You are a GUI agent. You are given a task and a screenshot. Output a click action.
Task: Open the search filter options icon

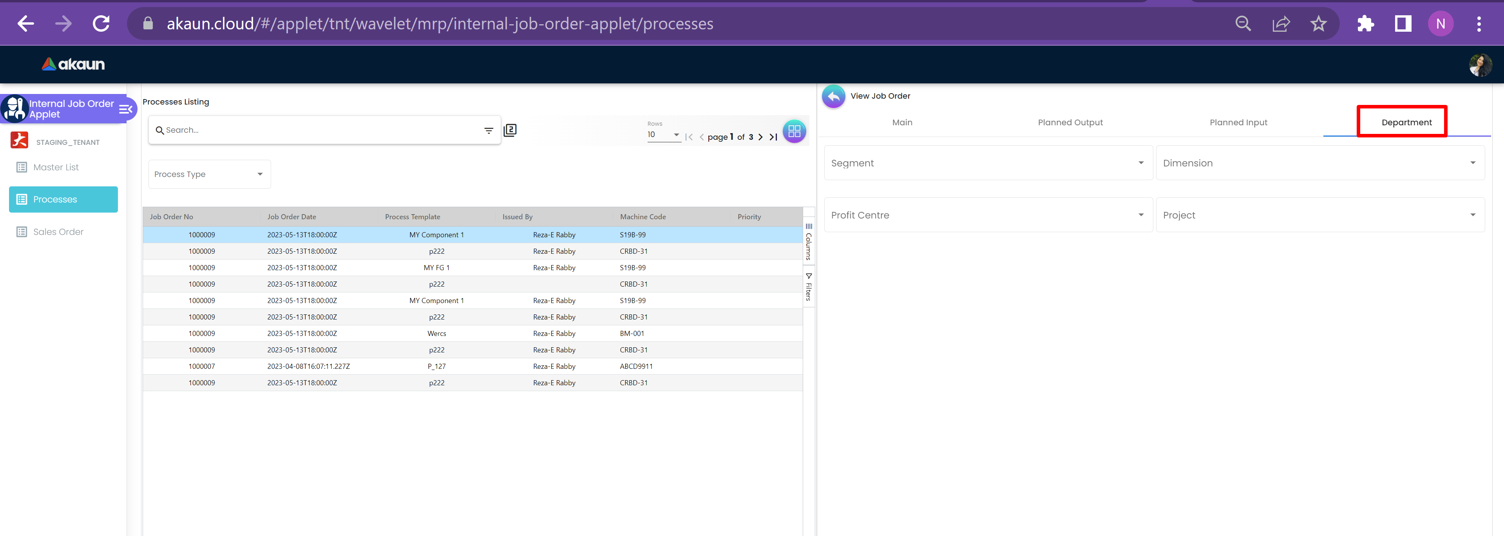pyautogui.click(x=489, y=131)
